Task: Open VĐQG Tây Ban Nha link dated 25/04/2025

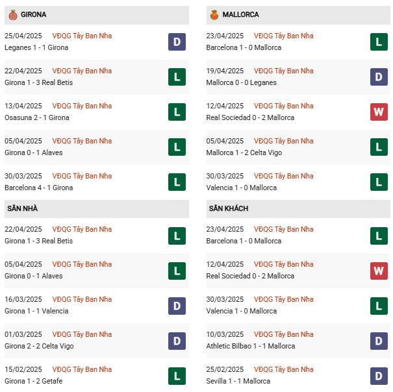Action: 82,36
